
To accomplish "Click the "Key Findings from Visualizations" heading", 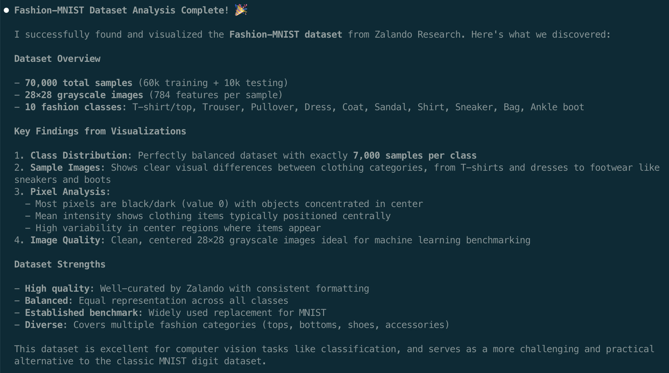I will [x=100, y=131].
